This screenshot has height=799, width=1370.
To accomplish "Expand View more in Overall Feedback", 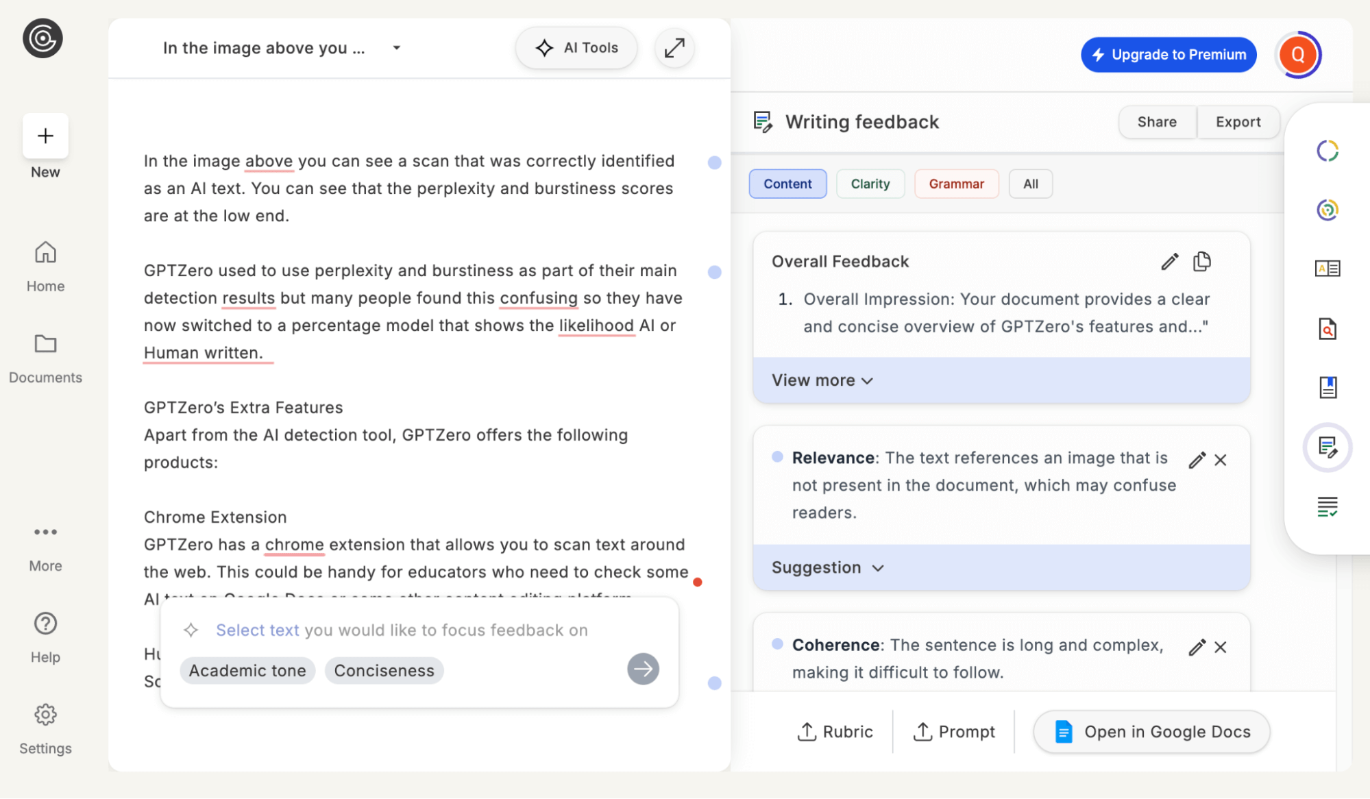I will (822, 380).
